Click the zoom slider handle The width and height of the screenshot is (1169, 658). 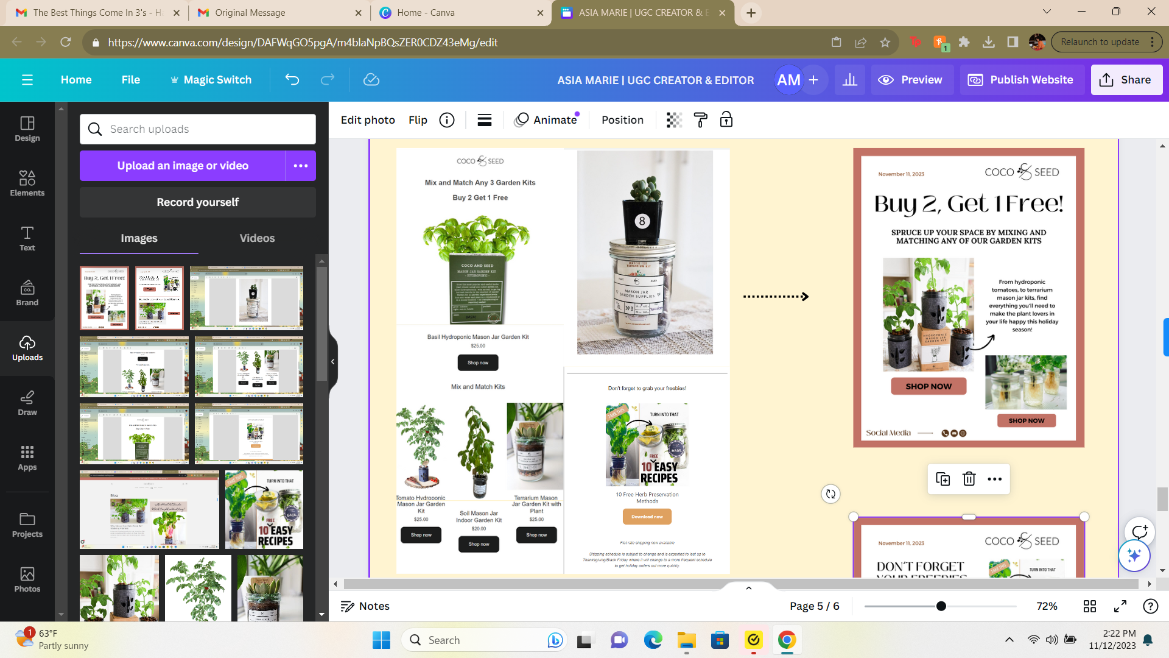[941, 606]
